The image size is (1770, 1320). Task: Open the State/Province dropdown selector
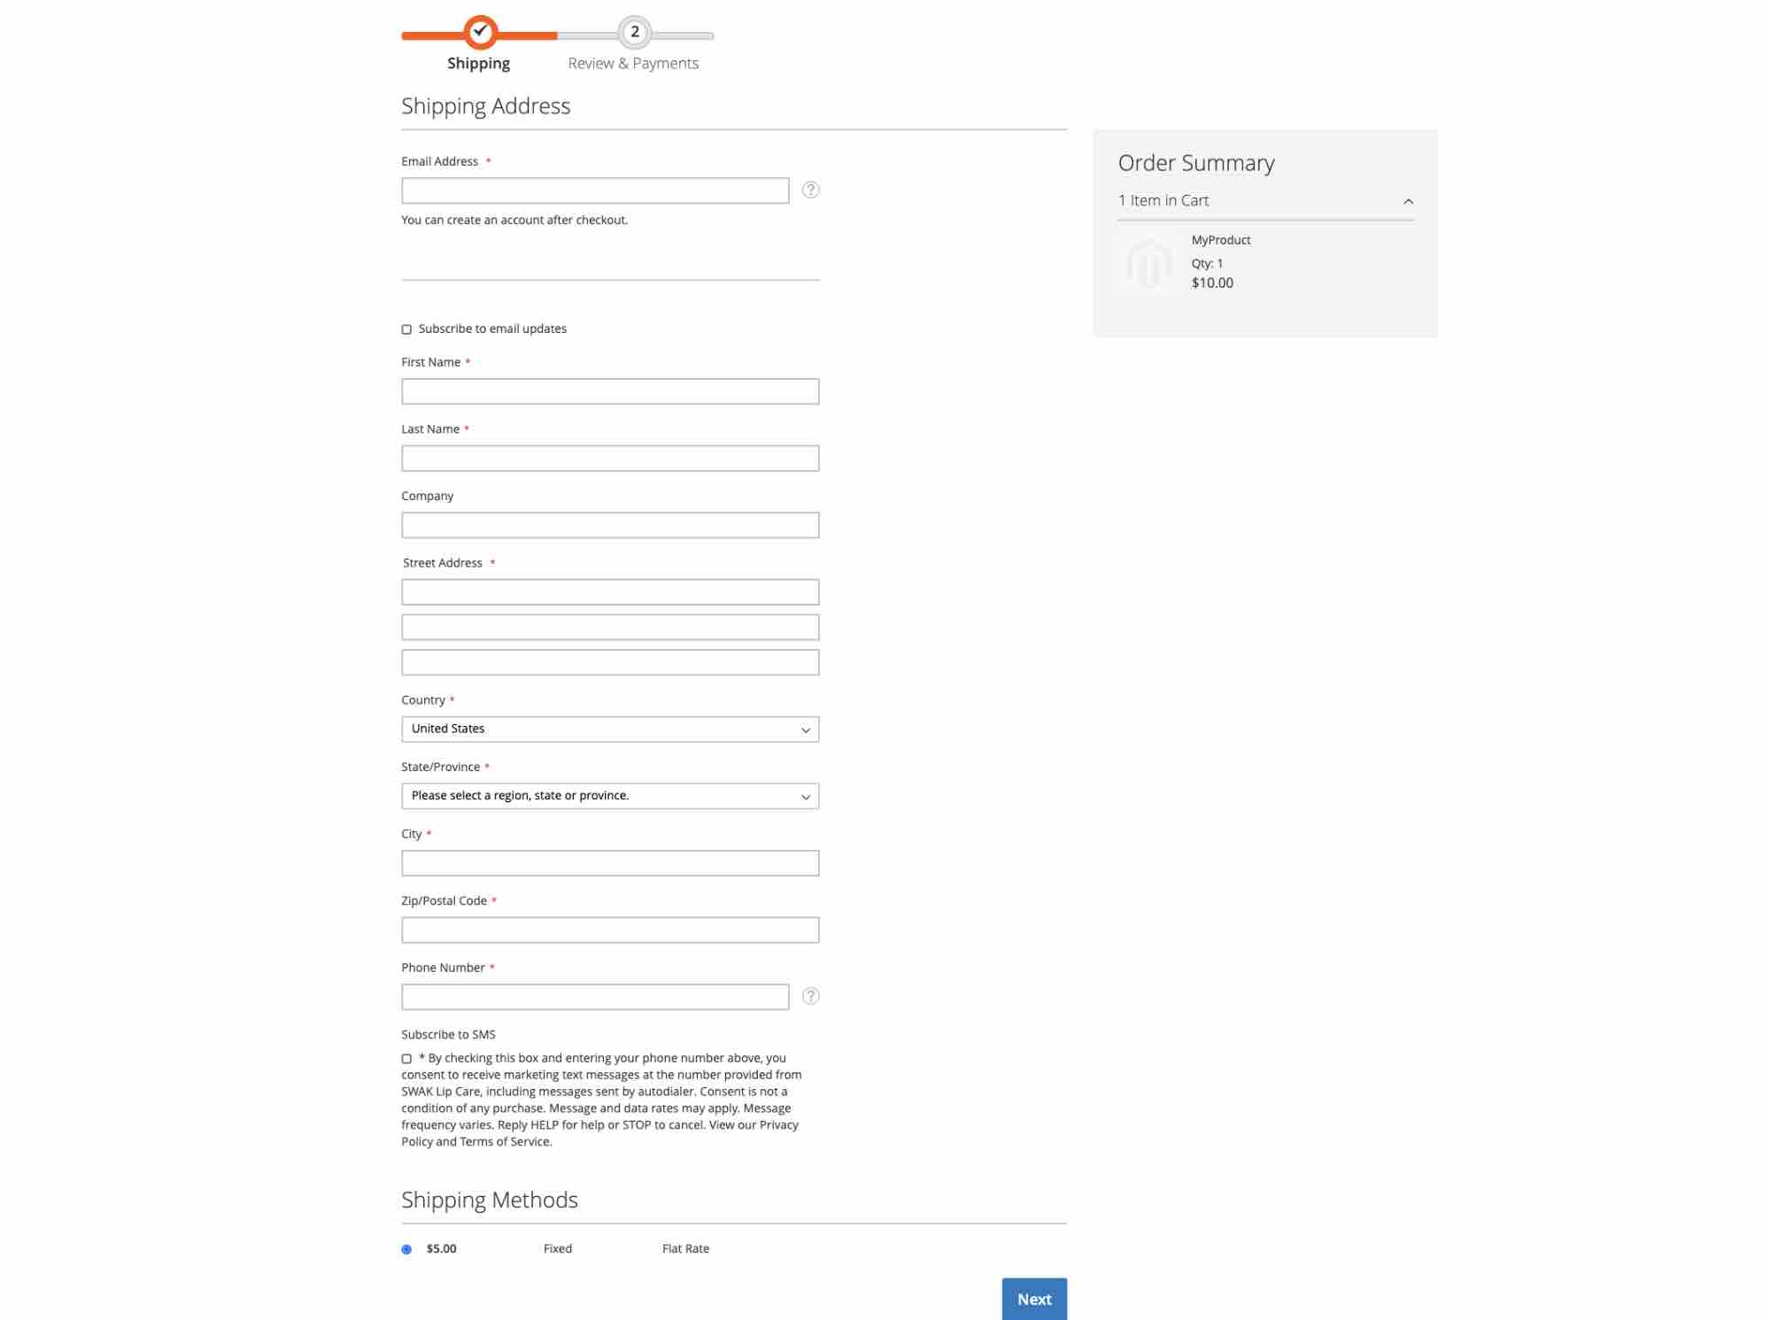coord(610,794)
